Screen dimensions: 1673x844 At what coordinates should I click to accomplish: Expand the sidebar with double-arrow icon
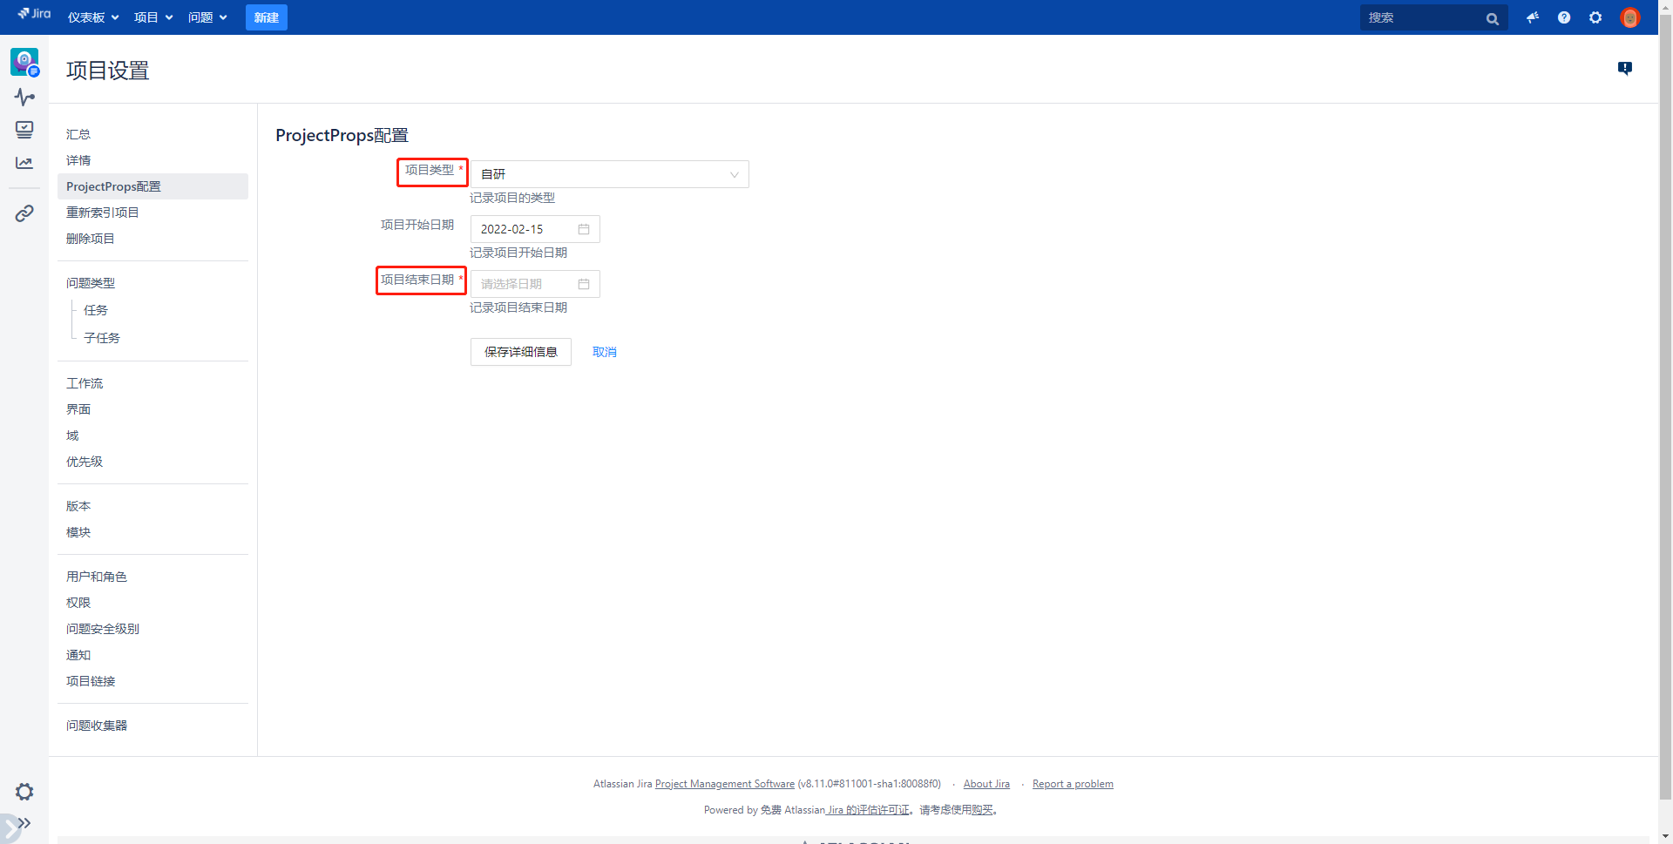click(24, 823)
